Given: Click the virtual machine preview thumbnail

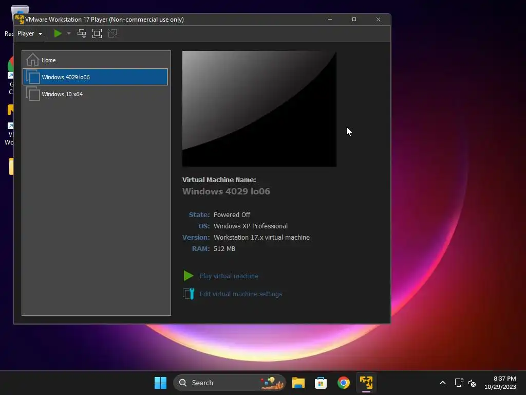Looking at the screenshot, I should 259,109.
